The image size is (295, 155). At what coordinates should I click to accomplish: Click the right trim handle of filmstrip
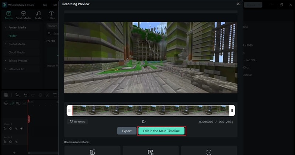(232, 110)
